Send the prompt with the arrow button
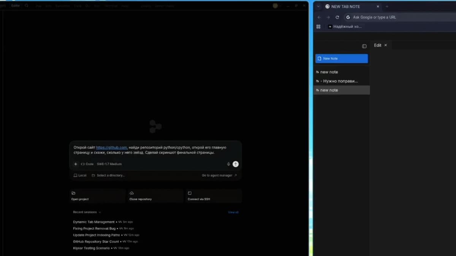The height and width of the screenshot is (256, 456). click(x=236, y=164)
